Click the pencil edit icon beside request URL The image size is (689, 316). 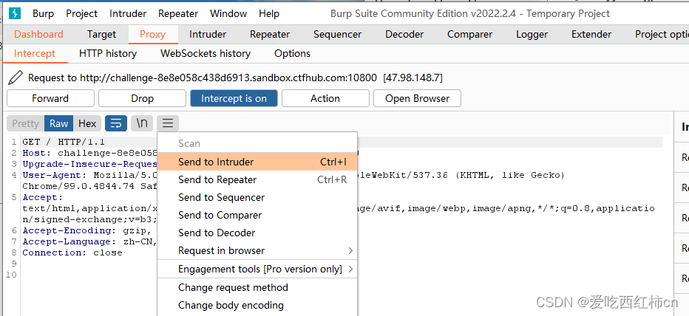pos(16,78)
